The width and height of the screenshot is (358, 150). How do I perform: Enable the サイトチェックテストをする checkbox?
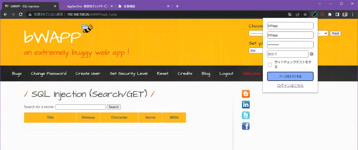coord(270,65)
